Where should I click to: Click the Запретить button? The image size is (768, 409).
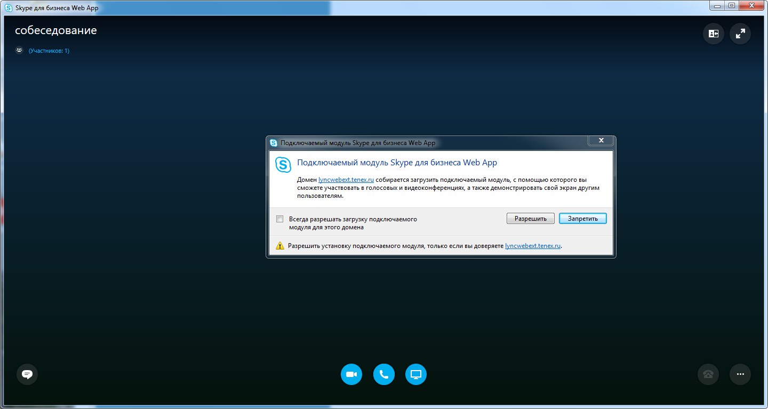tap(583, 219)
